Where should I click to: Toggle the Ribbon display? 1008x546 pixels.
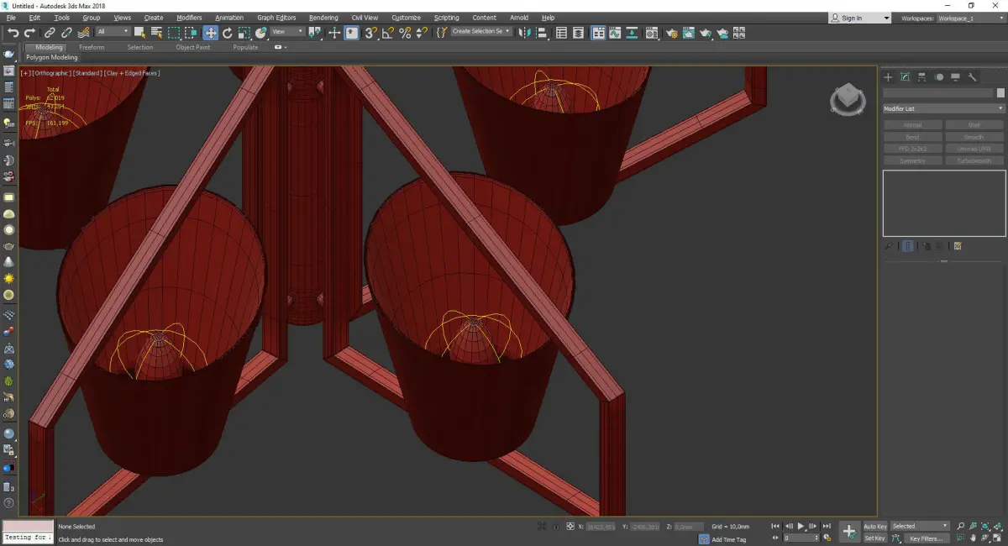[x=599, y=33]
